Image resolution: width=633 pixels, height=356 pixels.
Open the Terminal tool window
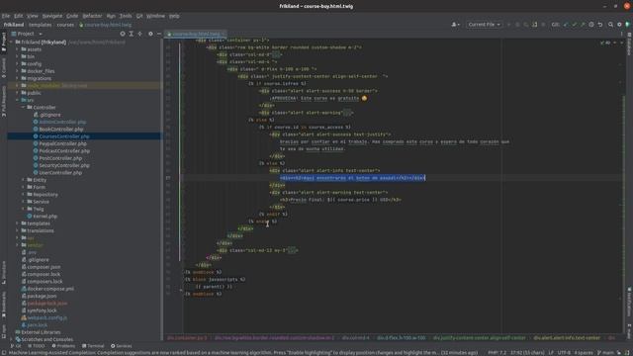(x=93, y=346)
